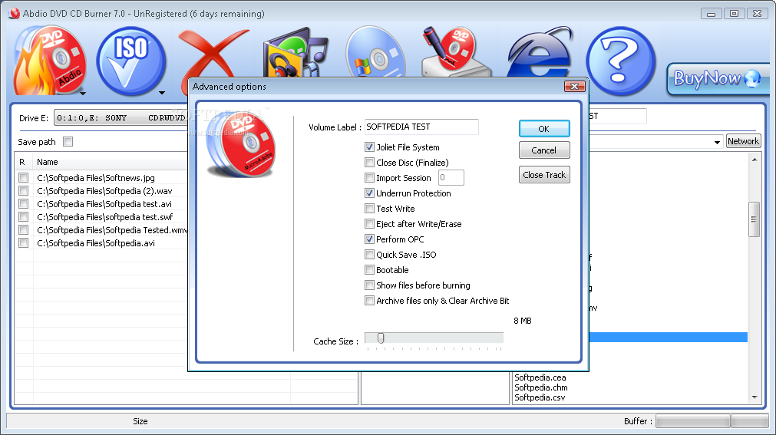Click the Drive E: device field
The width and height of the screenshot is (776, 435).
(121, 118)
